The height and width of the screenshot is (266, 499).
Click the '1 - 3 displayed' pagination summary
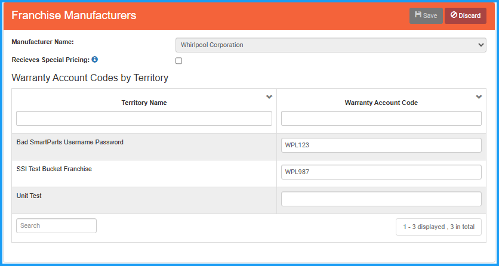pyautogui.click(x=438, y=227)
